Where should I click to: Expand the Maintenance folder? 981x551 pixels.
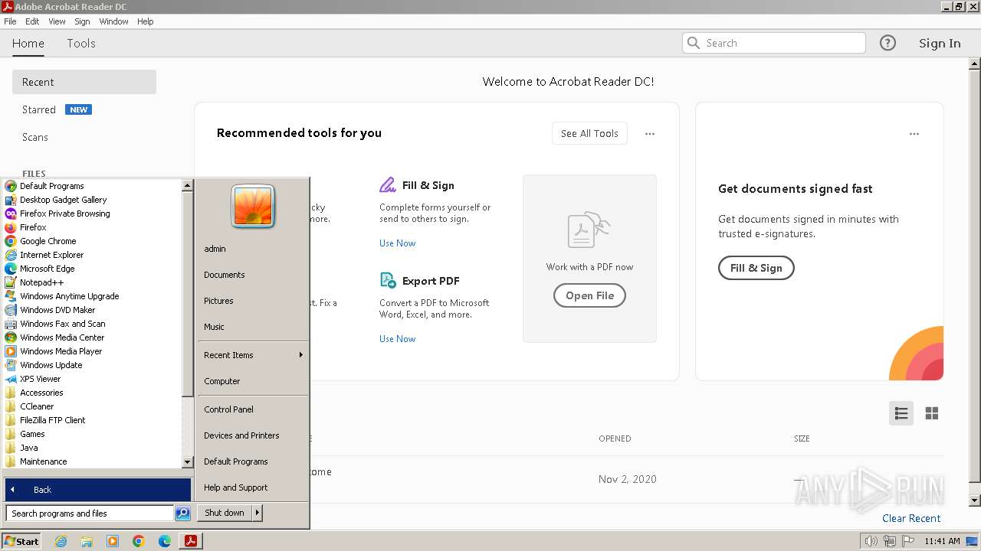coord(43,461)
